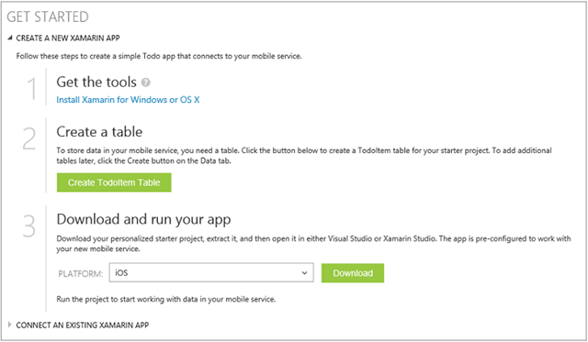Click 'Download and run your app' heading
The height and width of the screenshot is (342, 588).
tap(143, 220)
